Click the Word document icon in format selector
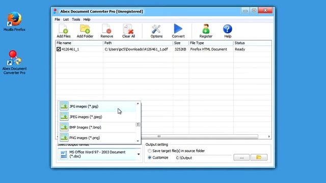The image size is (326, 183). coord(64,154)
